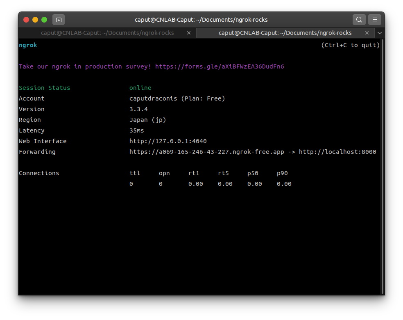The image size is (403, 320).
Task: Maximize the terminal with the green button
Action: coord(44,20)
